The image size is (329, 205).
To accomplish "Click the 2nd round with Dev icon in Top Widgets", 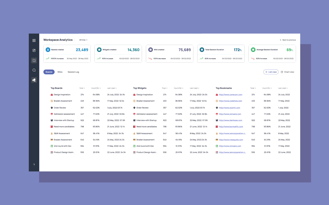I will pyautogui.click(x=134, y=146).
